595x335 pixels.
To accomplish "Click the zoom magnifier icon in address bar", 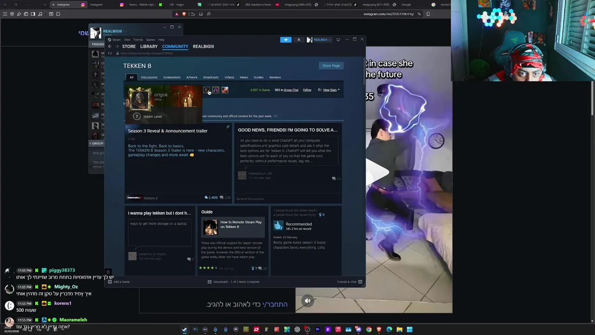I will click(x=209, y=14).
